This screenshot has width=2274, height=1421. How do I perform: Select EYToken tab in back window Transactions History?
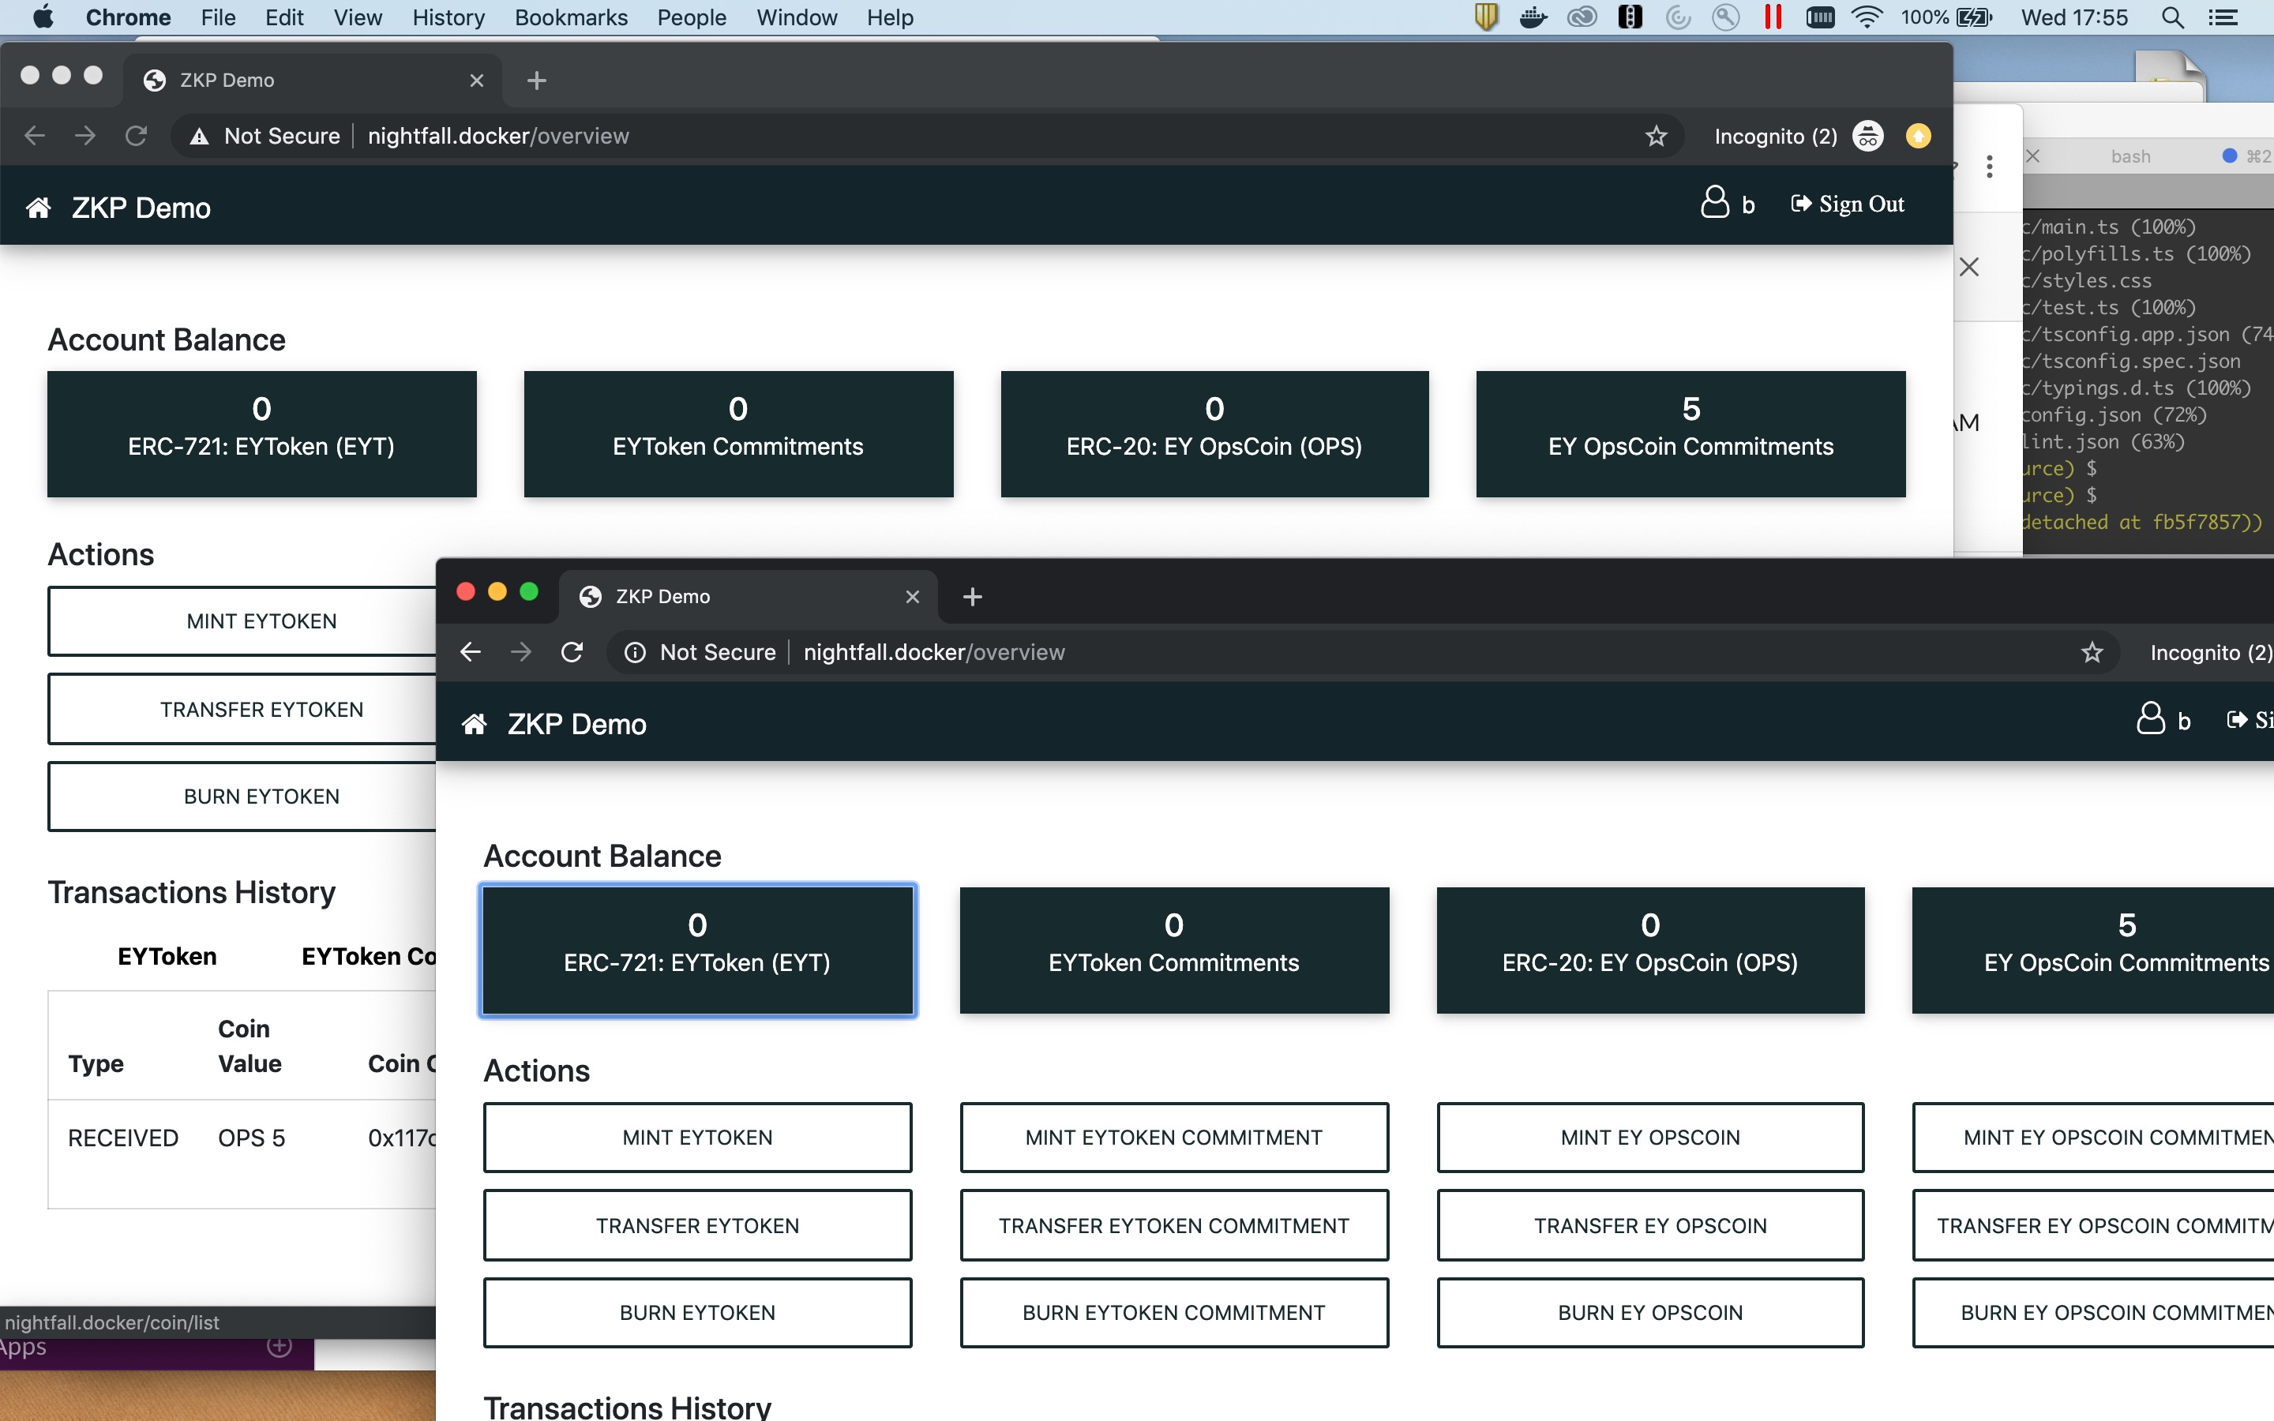pyautogui.click(x=167, y=956)
